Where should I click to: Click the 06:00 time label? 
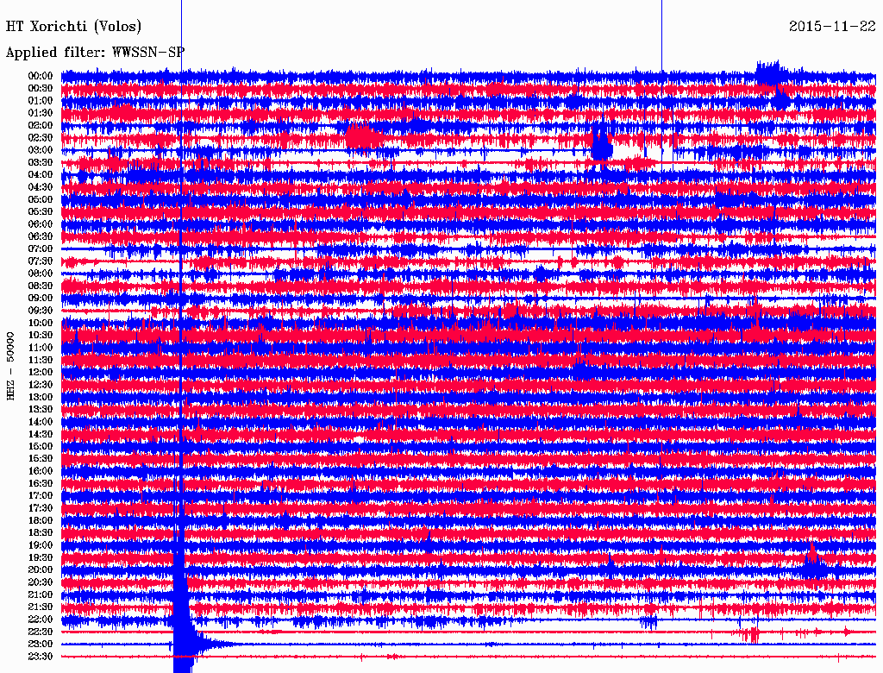[x=40, y=223]
